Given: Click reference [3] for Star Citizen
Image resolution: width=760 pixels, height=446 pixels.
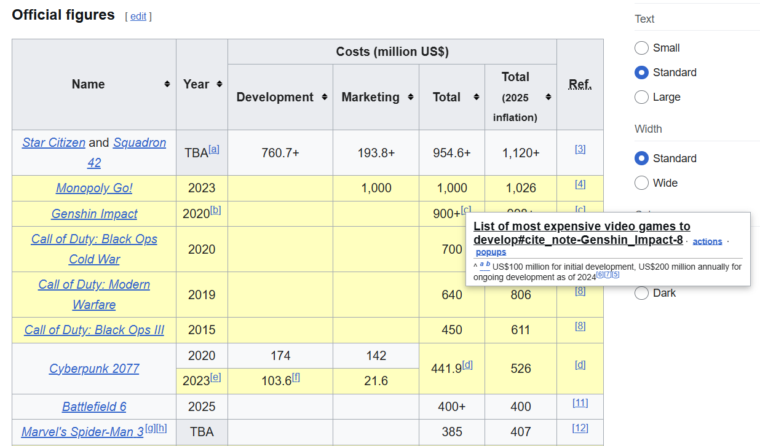Looking at the screenshot, I should click(x=580, y=149).
